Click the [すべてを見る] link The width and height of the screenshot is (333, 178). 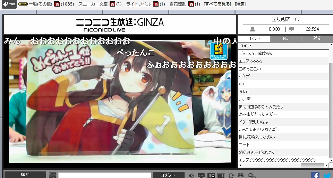[217, 4]
